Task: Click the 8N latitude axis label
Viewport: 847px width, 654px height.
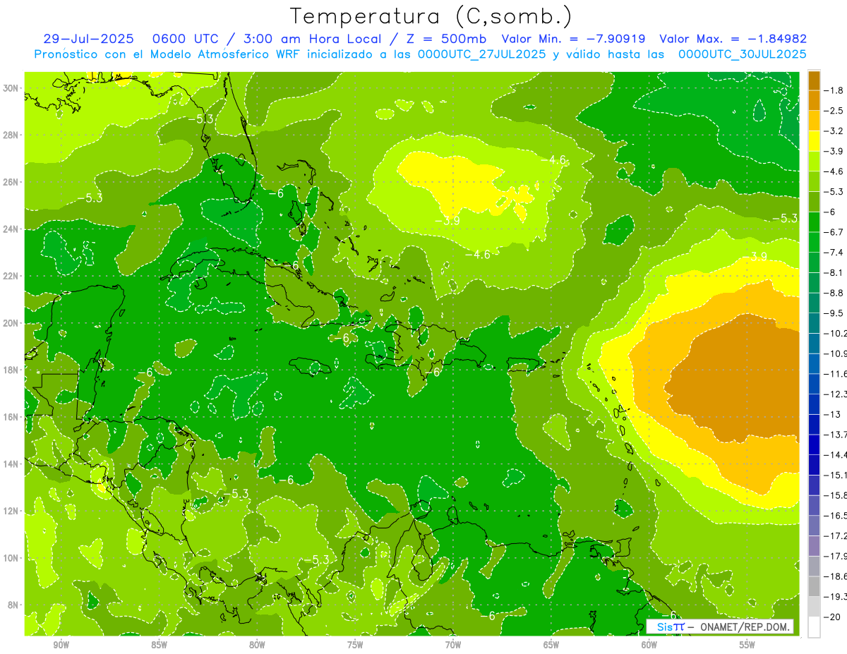Action: (x=14, y=605)
